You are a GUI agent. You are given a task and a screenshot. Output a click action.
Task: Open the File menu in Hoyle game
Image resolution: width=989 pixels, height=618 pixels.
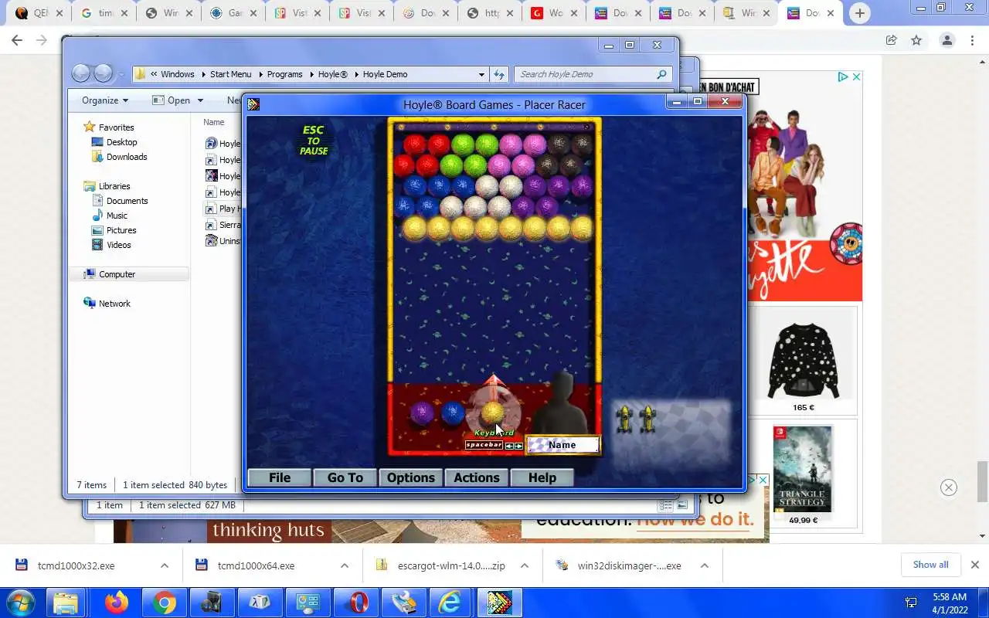point(280,477)
